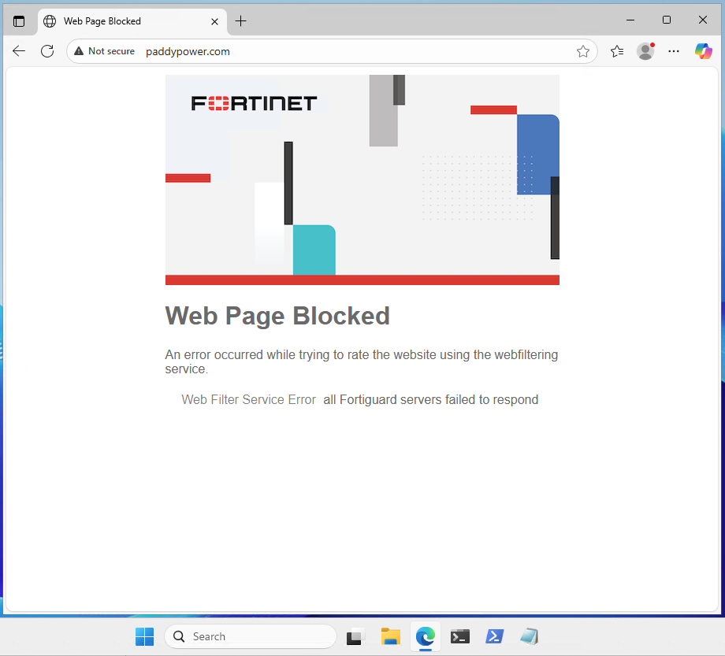725x656 pixels.
Task: Click the taskbar Search box
Action: tap(251, 636)
